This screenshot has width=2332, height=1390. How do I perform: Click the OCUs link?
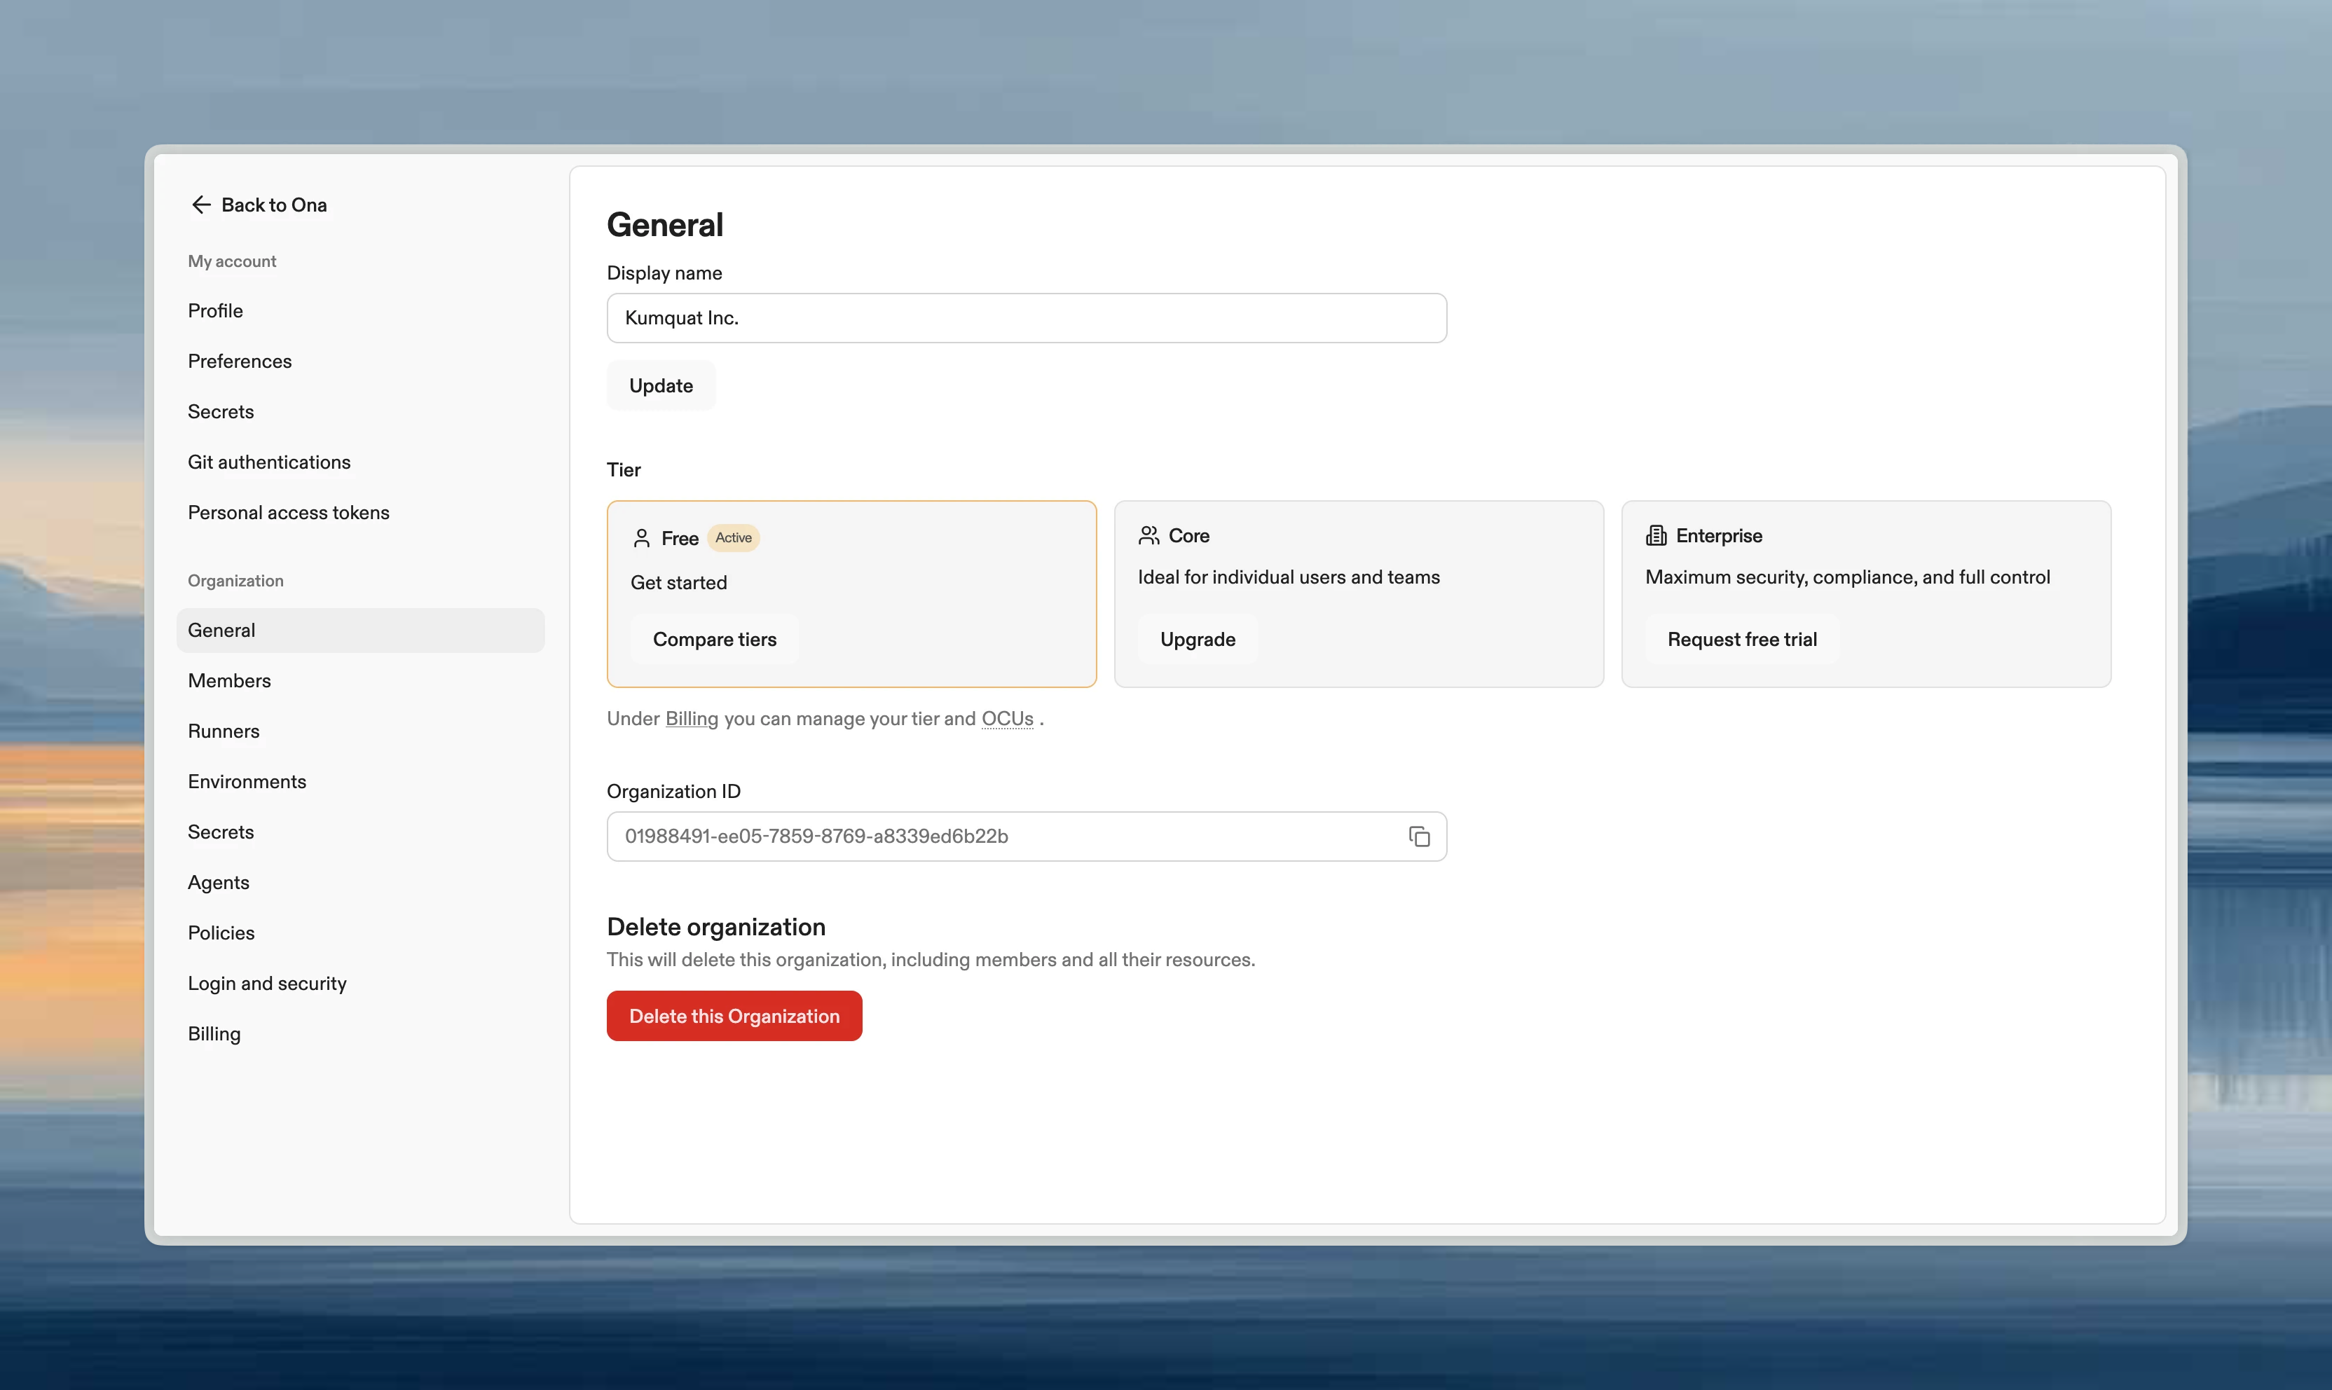click(1007, 718)
